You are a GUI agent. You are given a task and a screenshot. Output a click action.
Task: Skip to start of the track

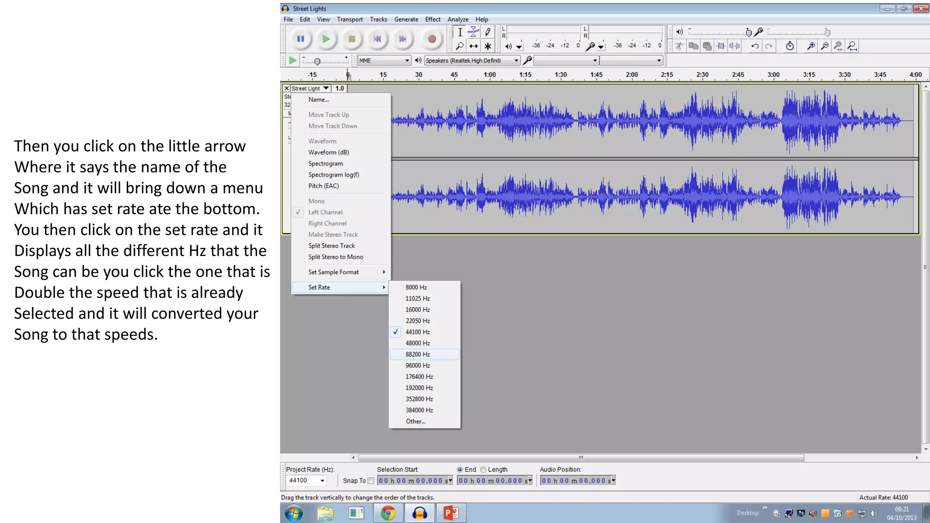(x=377, y=39)
